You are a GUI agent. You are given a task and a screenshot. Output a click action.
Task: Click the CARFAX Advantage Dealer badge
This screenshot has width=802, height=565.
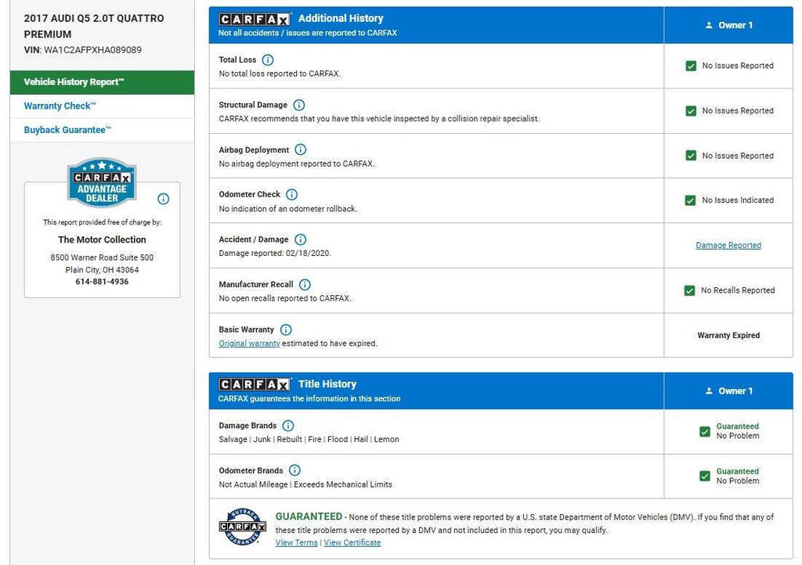point(102,183)
